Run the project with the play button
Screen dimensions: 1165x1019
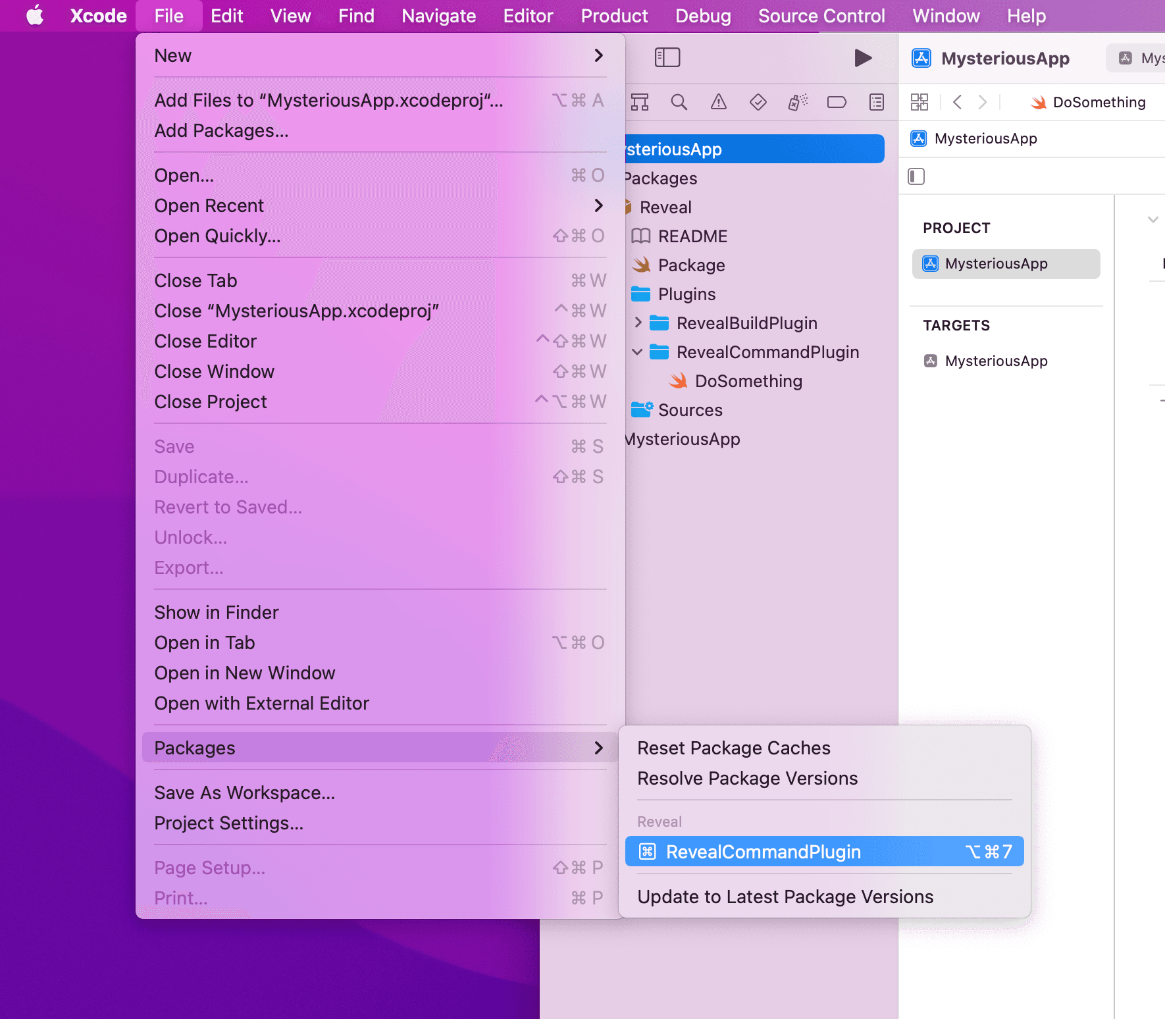point(863,58)
